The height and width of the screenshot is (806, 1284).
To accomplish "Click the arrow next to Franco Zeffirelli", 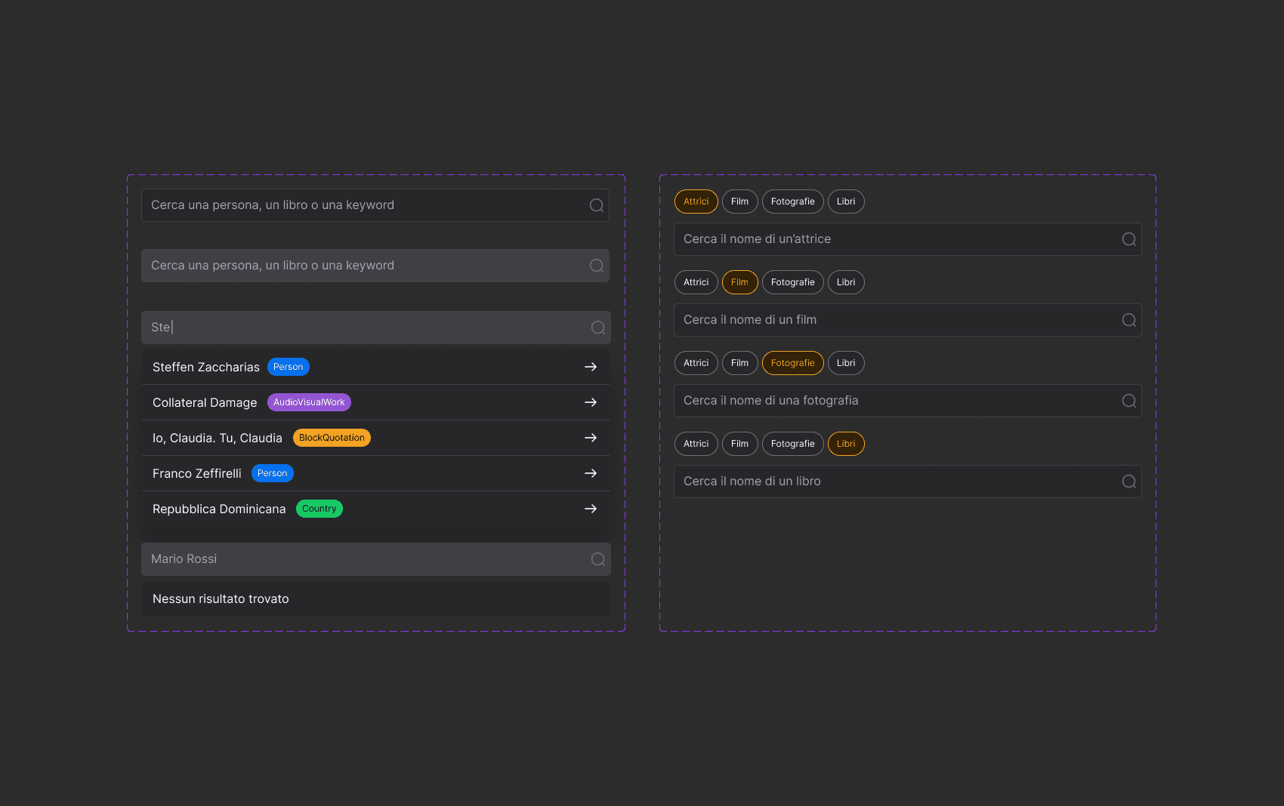I will [x=591, y=473].
